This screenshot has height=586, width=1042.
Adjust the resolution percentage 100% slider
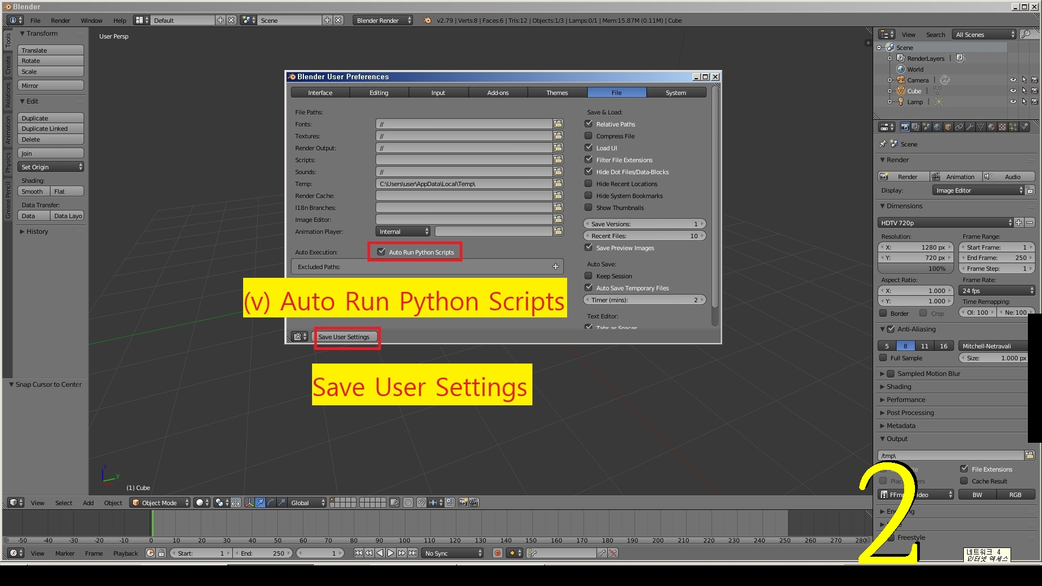[x=915, y=268]
